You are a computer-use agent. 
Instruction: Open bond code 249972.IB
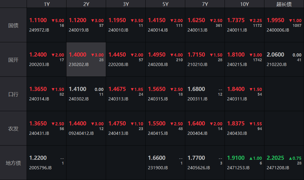coord(39,30)
